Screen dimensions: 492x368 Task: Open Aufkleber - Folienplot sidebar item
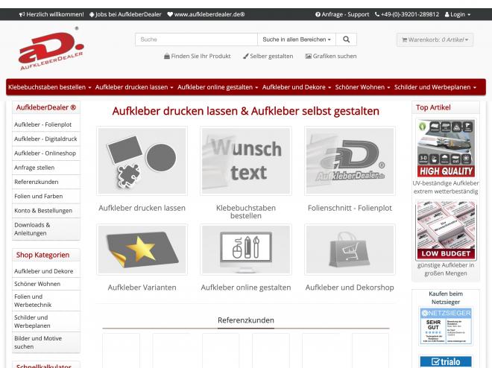pyautogui.click(x=45, y=124)
